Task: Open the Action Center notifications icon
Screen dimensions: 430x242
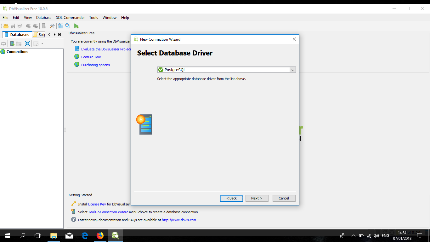Action: [x=420, y=236]
